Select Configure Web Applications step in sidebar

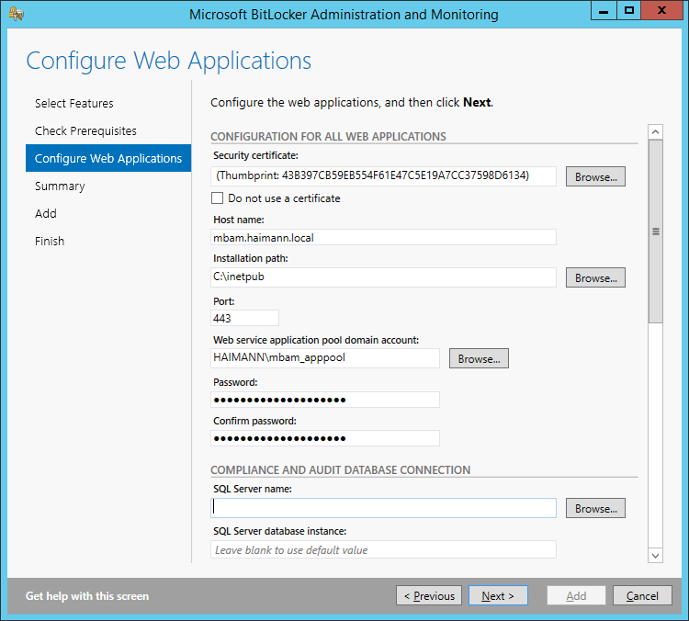108,158
